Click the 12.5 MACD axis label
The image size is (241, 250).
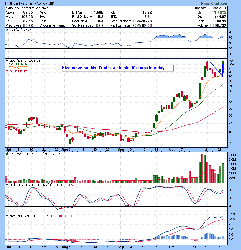232,214
